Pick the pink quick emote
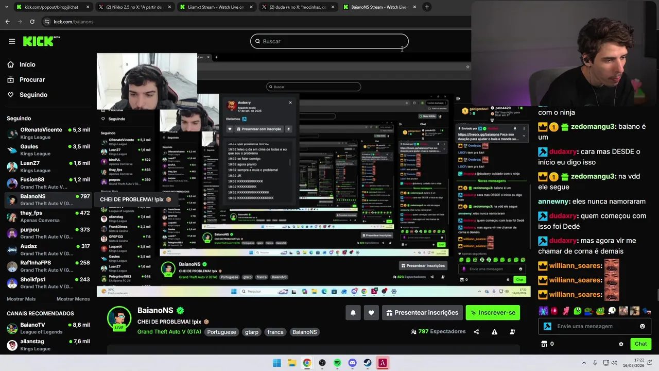Screen dimensions: 659x371 [x=566, y=311]
